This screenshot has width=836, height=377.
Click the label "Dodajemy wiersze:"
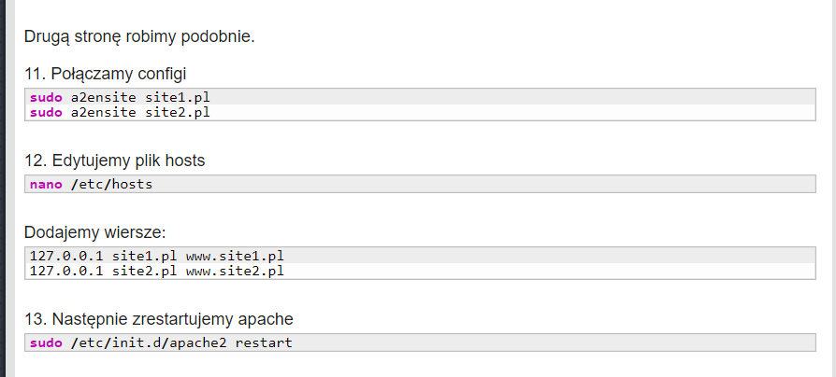(x=94, y=231)
